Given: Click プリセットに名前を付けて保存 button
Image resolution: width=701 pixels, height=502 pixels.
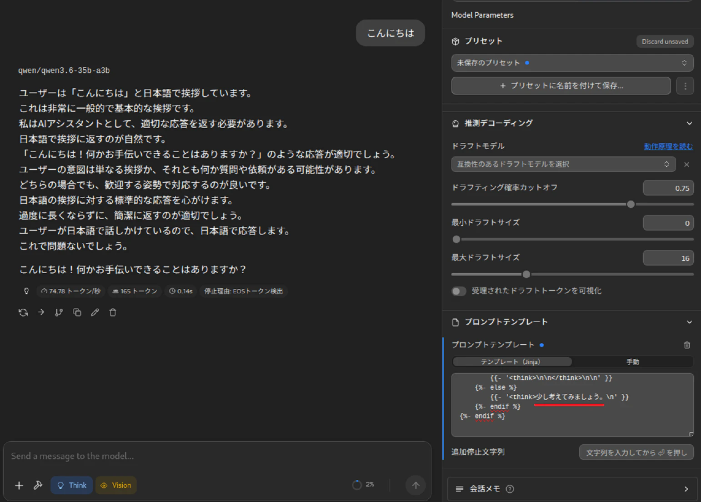Looking at the screenshot, I should [561, 85].
